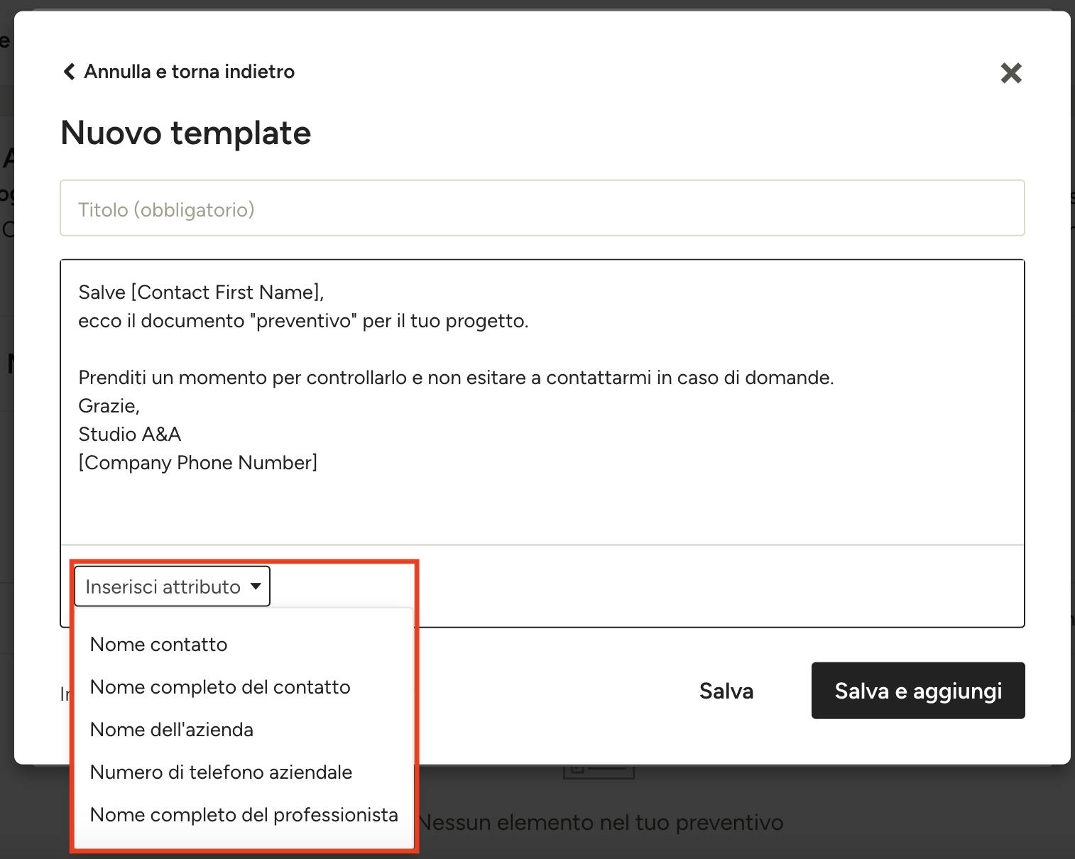Image resolution: width=1075 pixels, height=859 pixels.
Task: Click the dropdown caret next to Inserisci attributo
Action: (x=256, y=586)
